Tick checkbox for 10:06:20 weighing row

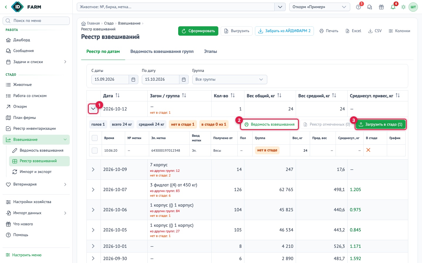[95, 150]
